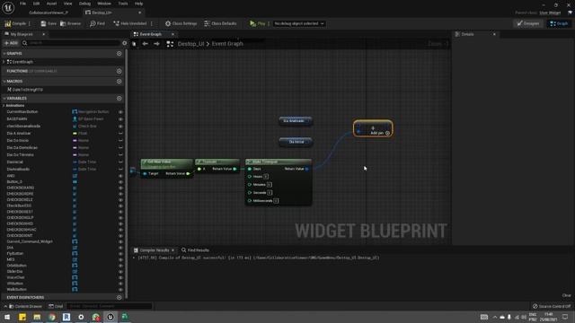Image resolution: width=575 pixels, height=323 pixels.
Task: Navigate back in graph history
Action: [x=146, y=44]
